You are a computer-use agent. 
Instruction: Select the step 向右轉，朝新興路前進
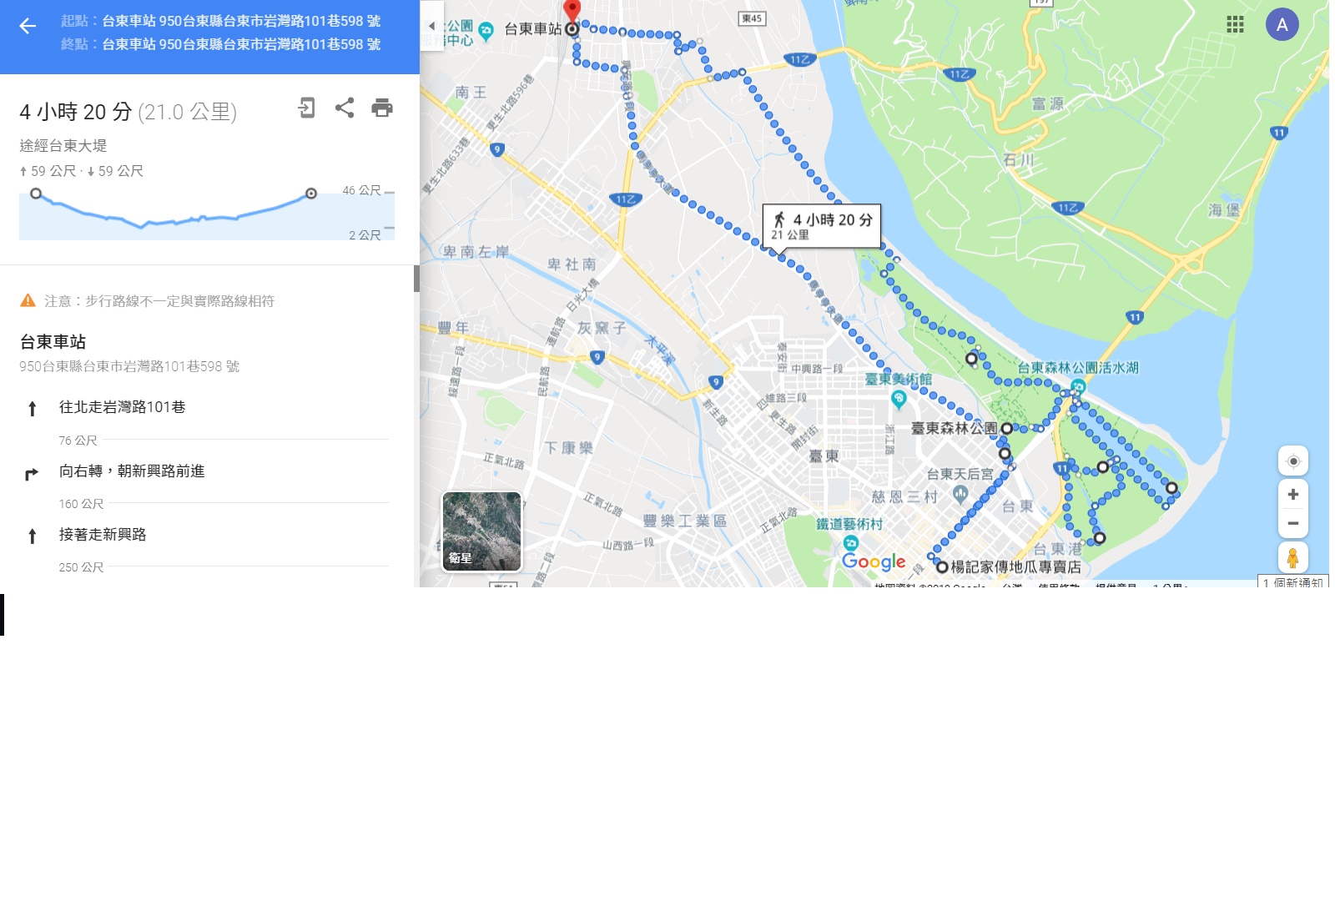point(132,471)
